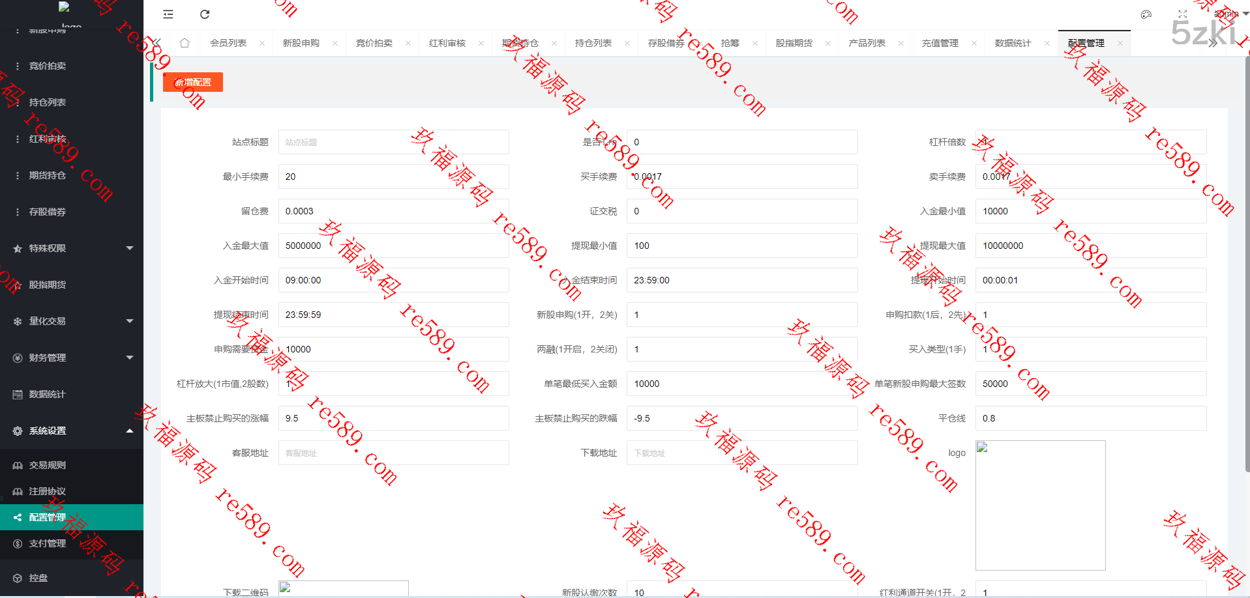
Task: Collapse the sidebar with the hamburger icon
Action: pyautogui.click(x=168, y=14)
